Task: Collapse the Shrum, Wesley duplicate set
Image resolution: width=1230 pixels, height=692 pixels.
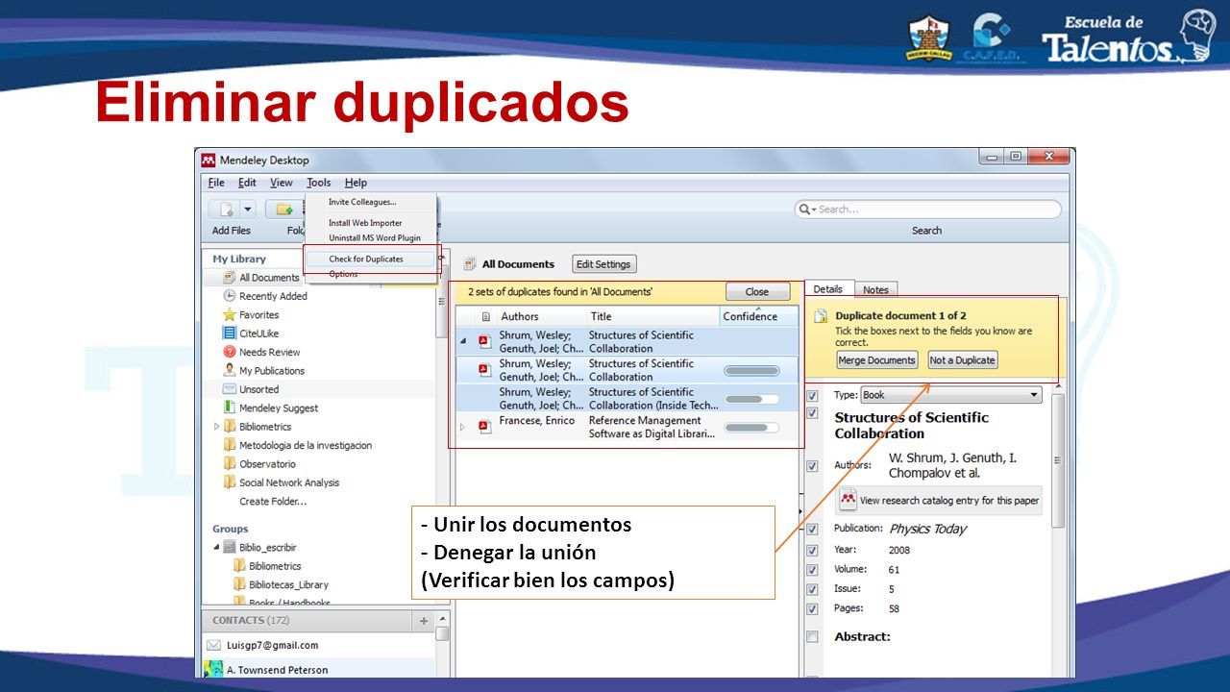Action: pos(463,341)
